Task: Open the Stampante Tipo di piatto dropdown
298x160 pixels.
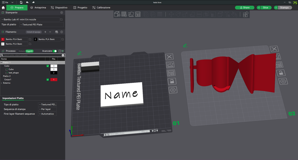Action: click(41, 25)
